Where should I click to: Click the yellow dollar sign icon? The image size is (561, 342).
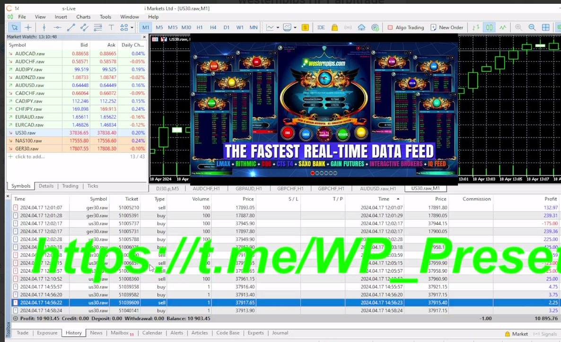tap(305, 27)
